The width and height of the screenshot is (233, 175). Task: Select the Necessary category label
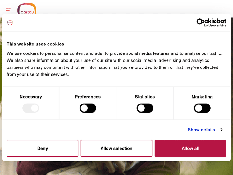click(31, 97)
